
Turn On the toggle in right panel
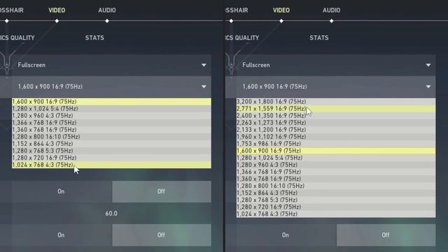click(286, 235)
